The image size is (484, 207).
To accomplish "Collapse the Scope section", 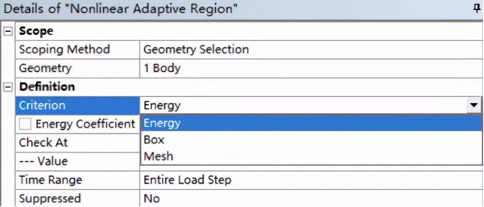I will click(x=8, y=31).
